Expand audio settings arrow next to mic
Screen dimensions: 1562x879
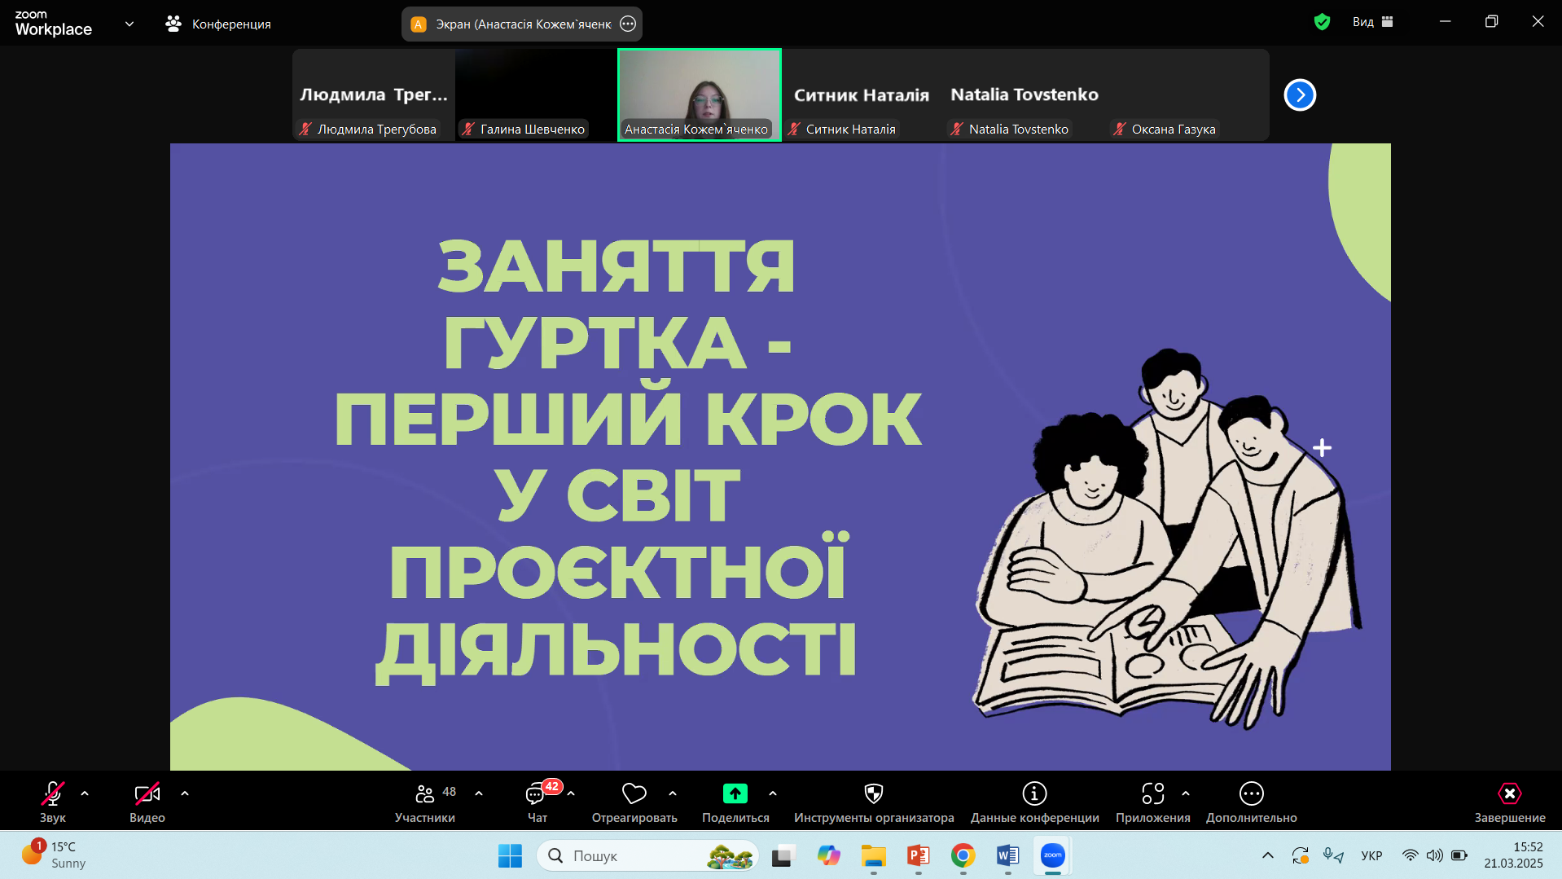[85, 793]
